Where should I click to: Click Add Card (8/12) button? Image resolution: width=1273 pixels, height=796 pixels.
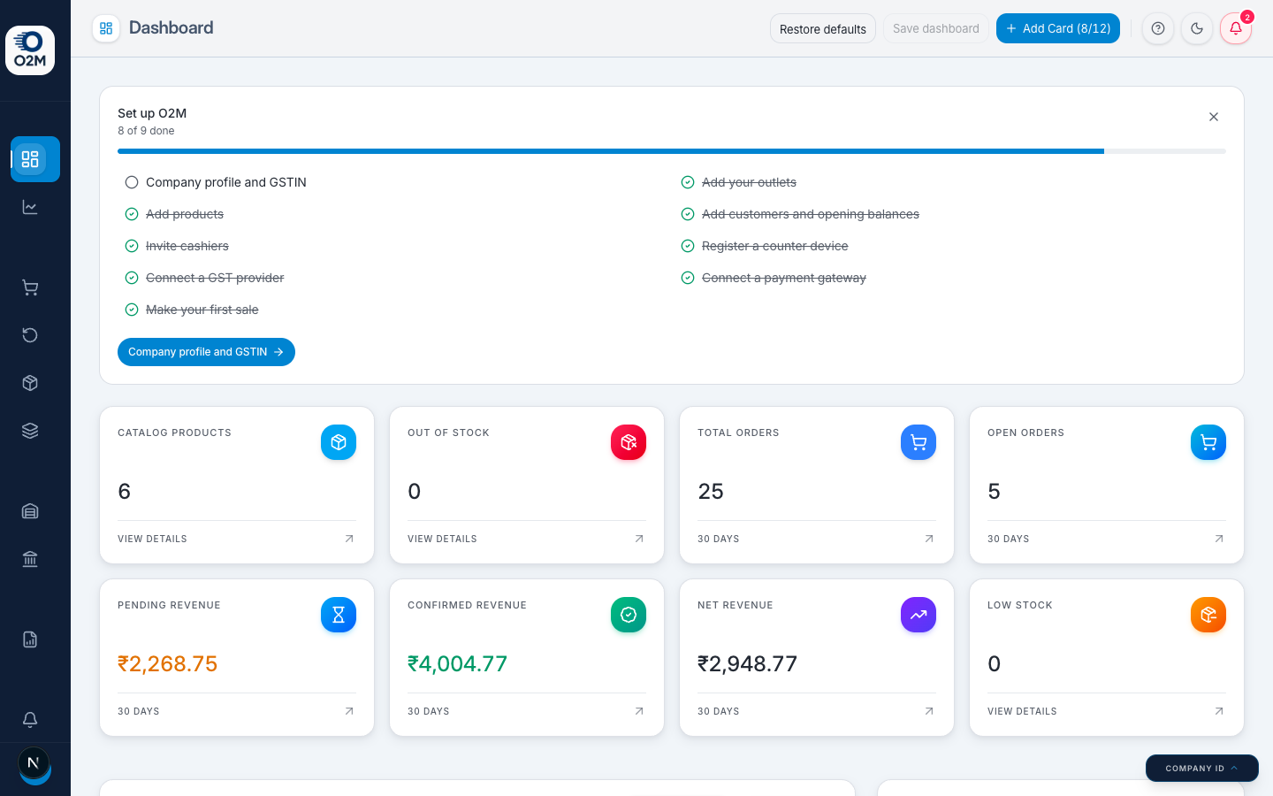tap(1058, 28)
